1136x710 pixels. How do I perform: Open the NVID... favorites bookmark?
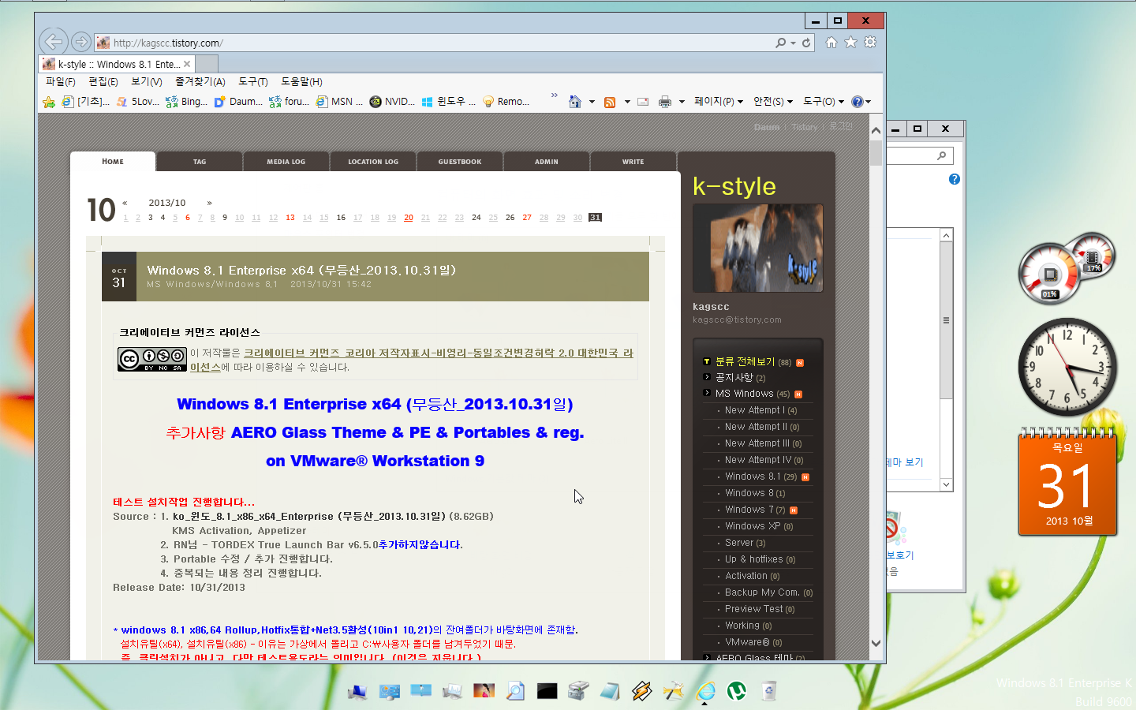click(392, 102)
